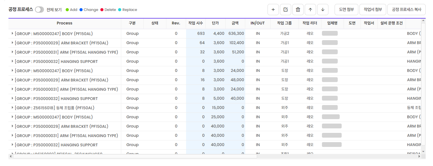This screenshot has width=433, height=166.
Task: Click the vertical scrollbar up arrow
Action: 423,21
